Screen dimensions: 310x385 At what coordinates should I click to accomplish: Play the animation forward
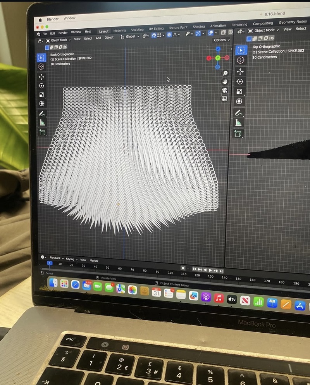[210, 270]
